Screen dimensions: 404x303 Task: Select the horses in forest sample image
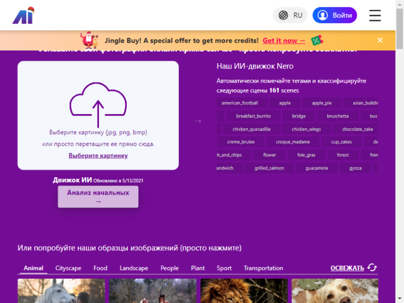(153, 290)
